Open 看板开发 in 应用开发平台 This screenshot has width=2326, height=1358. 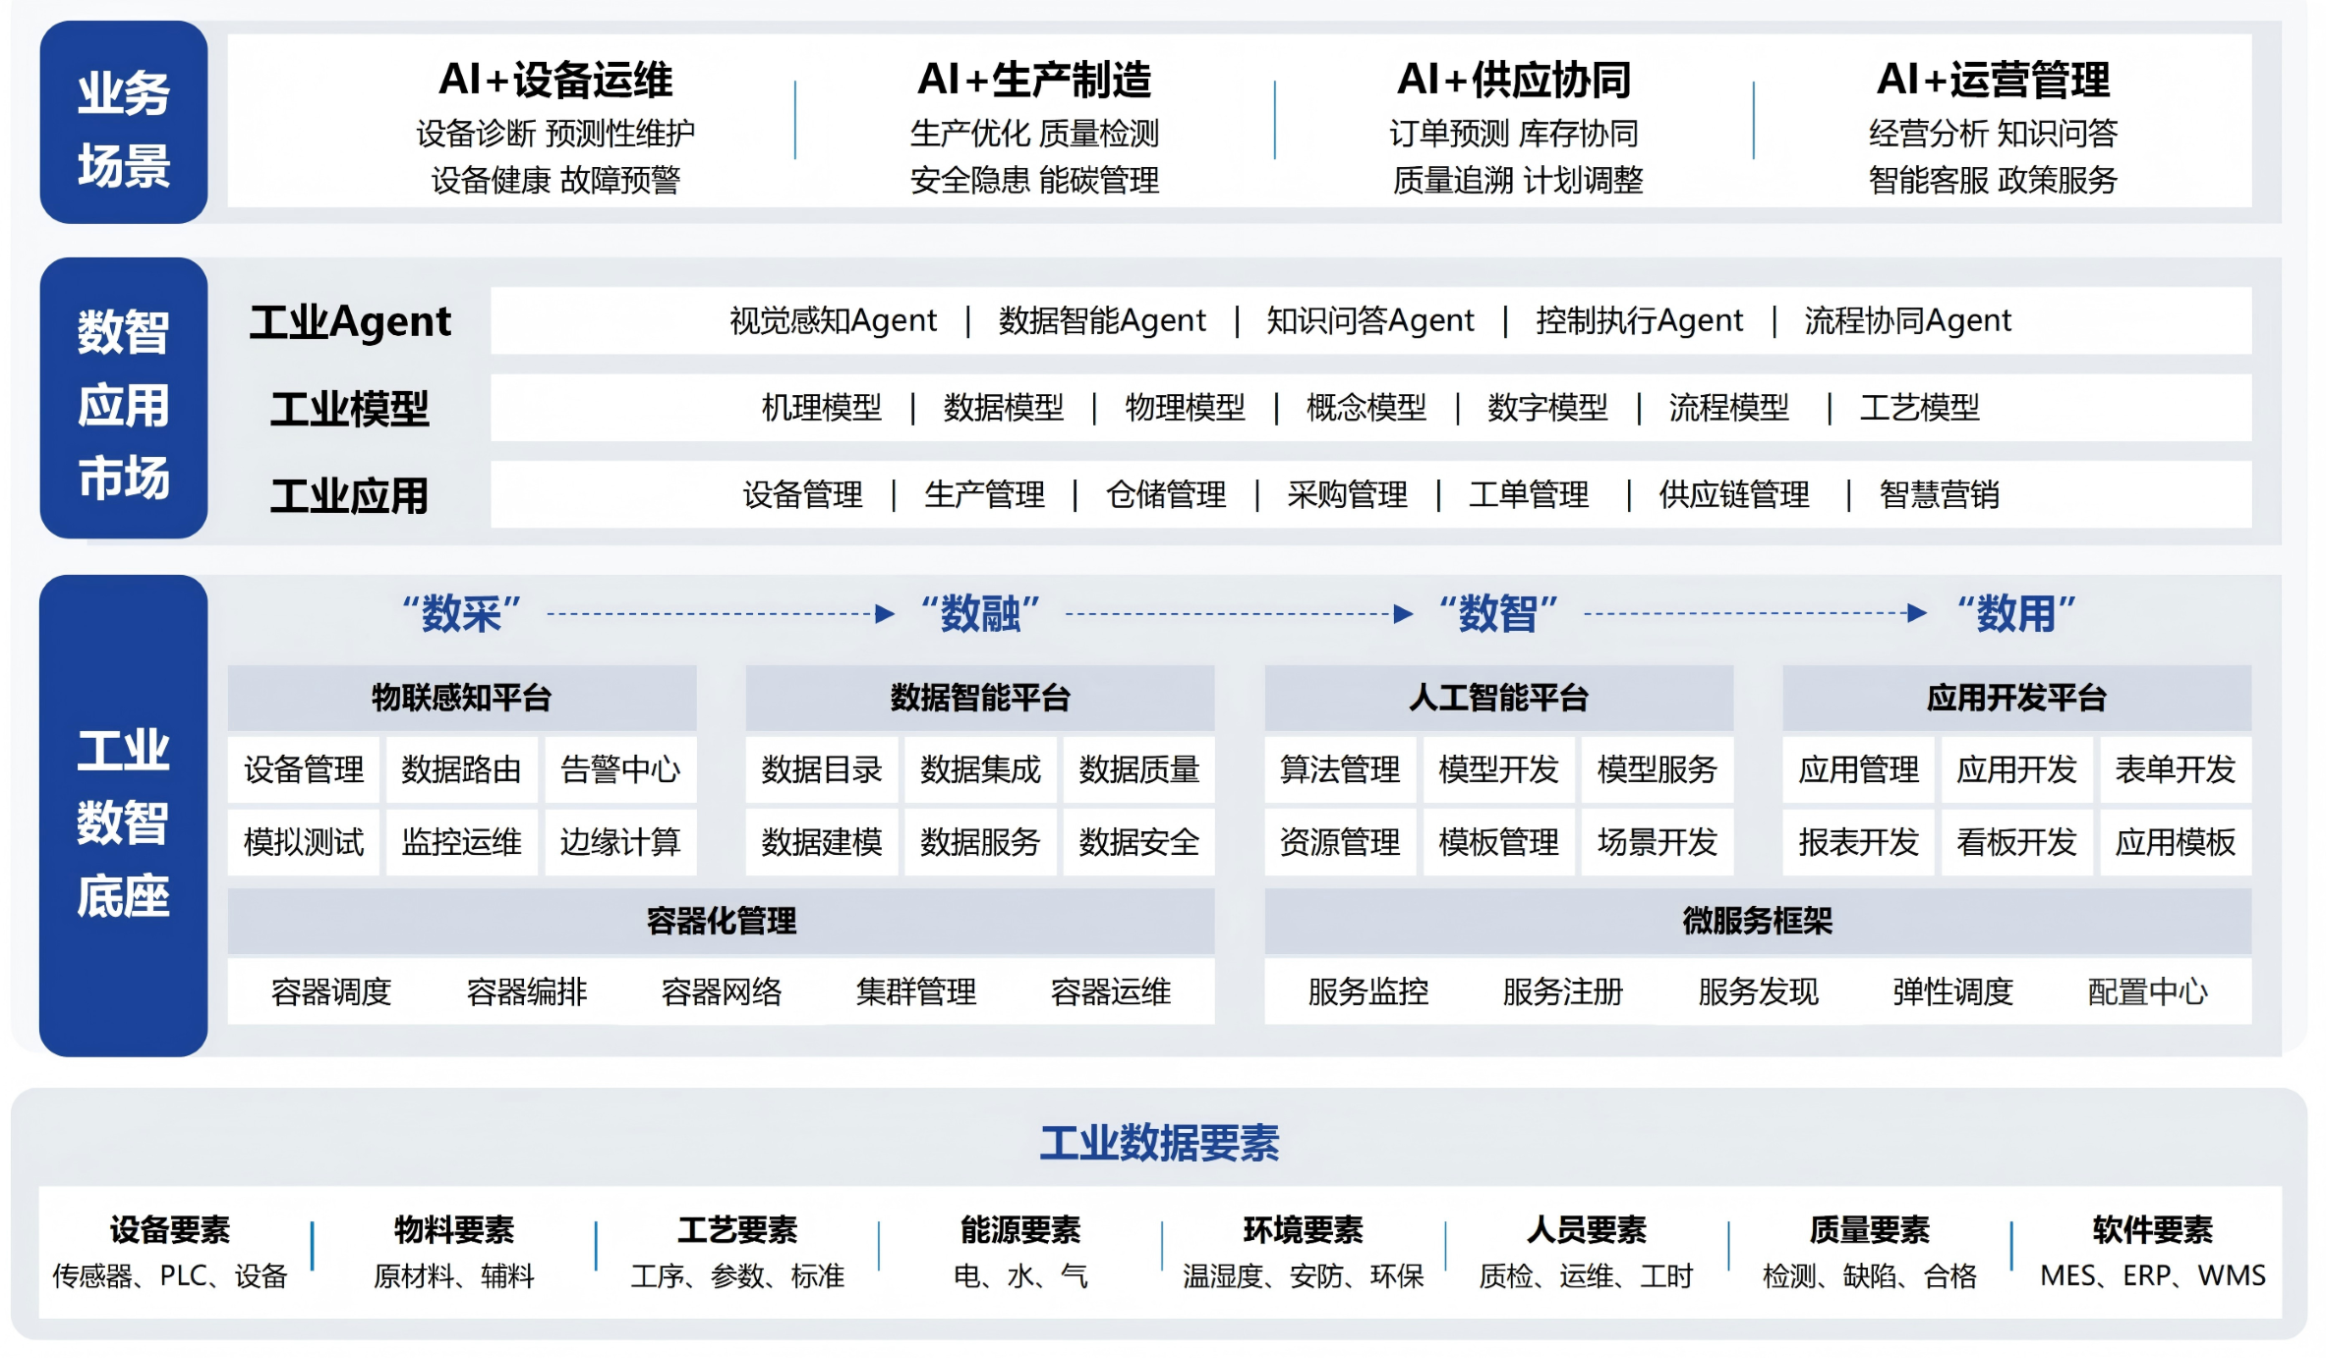point(2016,842)
